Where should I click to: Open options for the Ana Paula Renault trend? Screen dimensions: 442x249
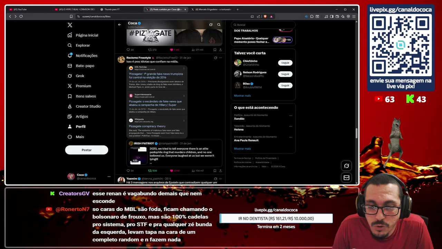[x=290, y=137]
